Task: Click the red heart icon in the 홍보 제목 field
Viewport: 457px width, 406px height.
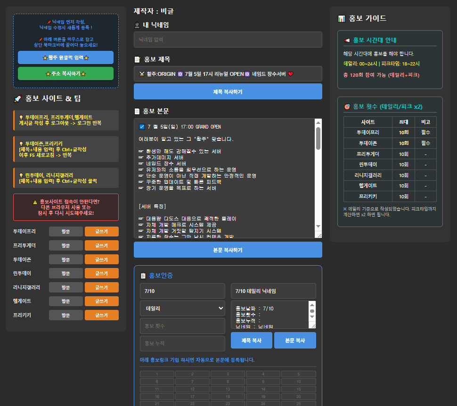Action: click(x=291, y=74)
